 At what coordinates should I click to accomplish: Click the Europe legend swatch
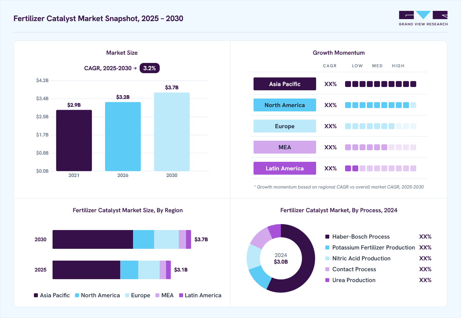[127, 295]
